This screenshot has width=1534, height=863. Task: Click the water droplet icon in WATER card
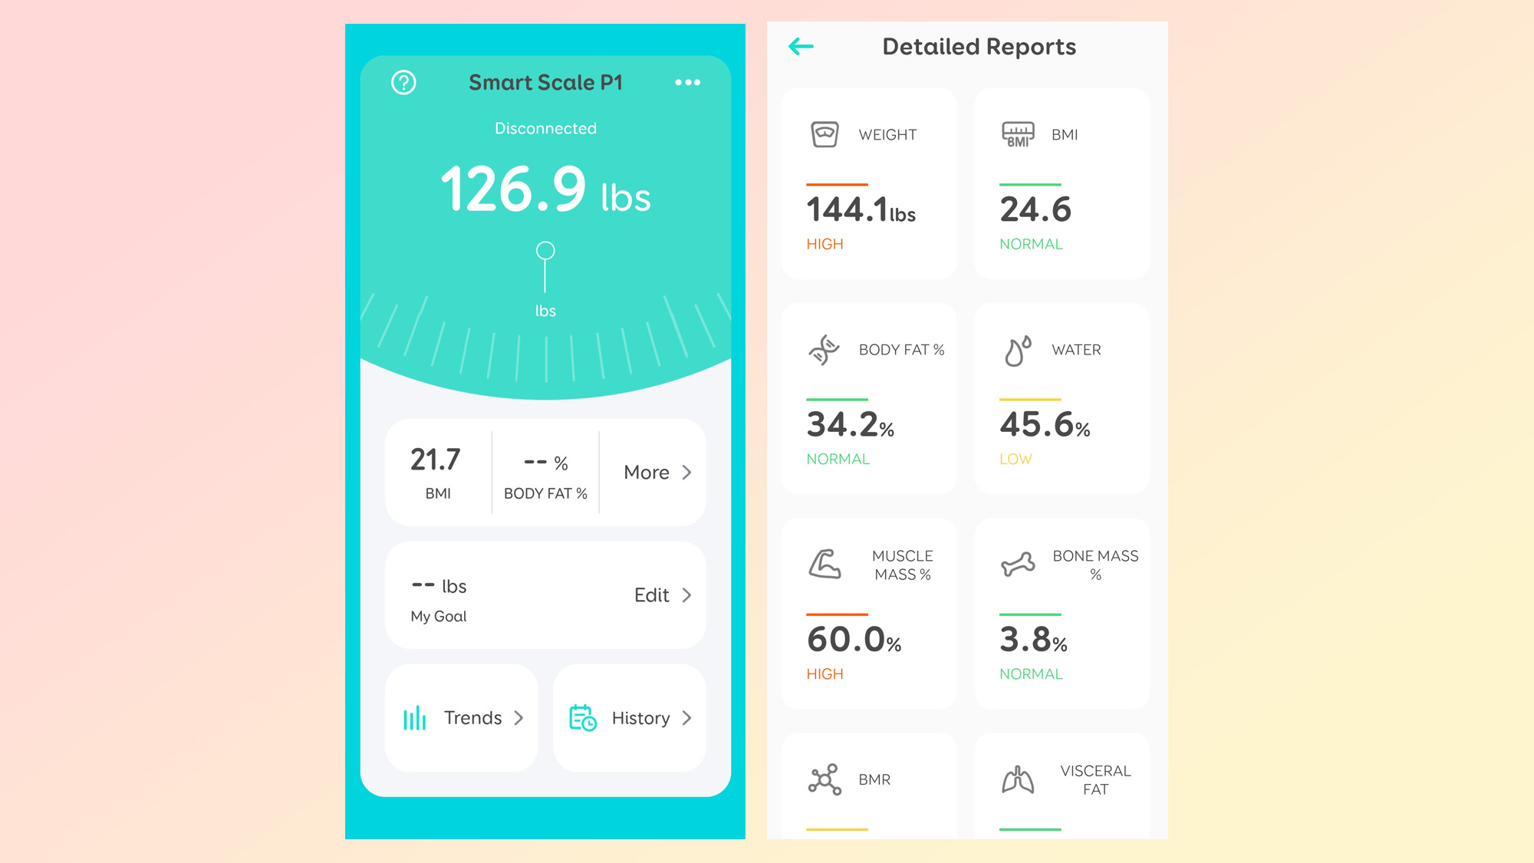click(1017, 350)
